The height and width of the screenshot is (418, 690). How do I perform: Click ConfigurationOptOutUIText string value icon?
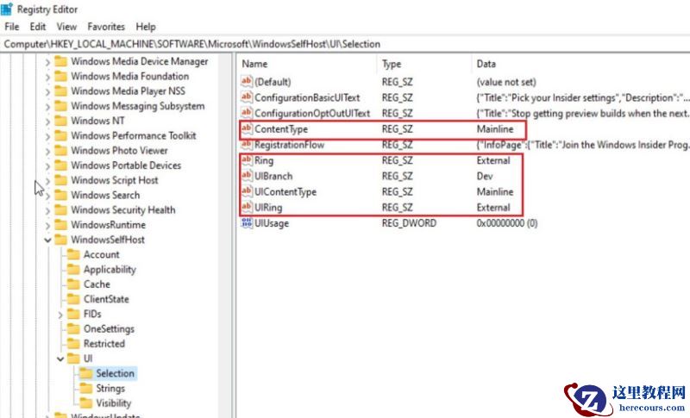pyautogui.click(x=247, y=113)
